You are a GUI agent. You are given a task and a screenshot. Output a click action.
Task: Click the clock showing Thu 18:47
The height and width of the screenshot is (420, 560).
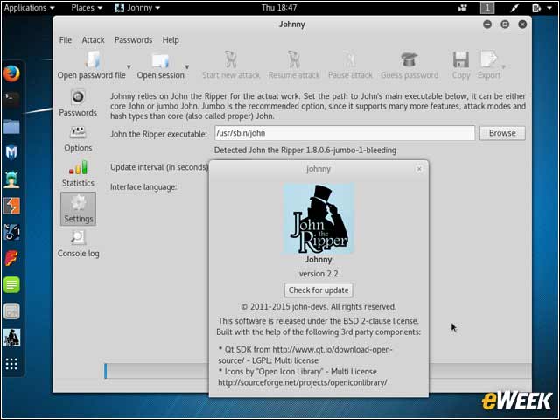pos(279,8)
